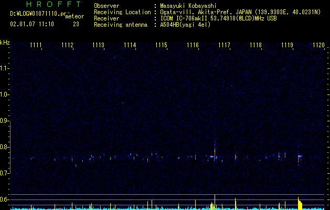
Task: Click the kHz axis unit label
Action: [x=5, y=43]
